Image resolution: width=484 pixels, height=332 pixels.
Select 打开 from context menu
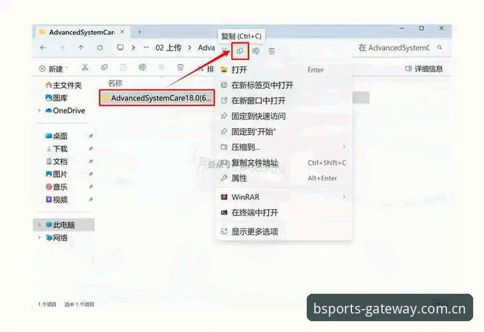point(284,69)
